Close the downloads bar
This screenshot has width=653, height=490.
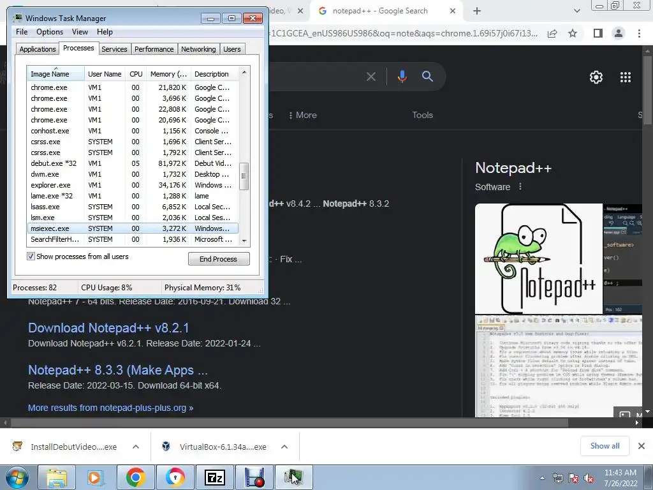(642, 446)
